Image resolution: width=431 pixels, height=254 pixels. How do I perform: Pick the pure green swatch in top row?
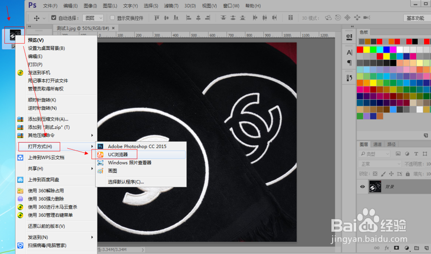click(x=373, y=50)
